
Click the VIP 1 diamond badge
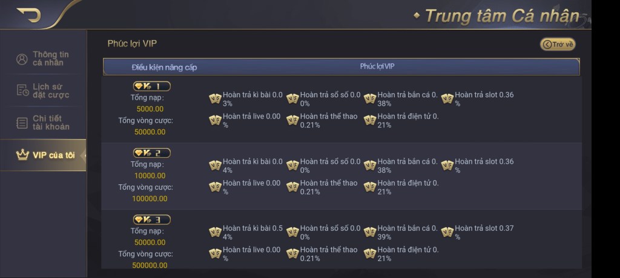click(151, 86)
